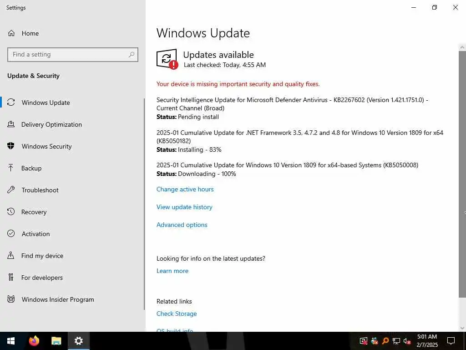Open View update history link

click(x=184, y=207)
